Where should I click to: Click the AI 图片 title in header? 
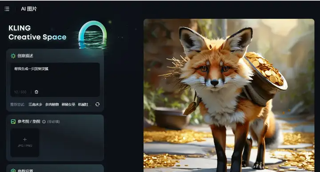[x=29, y=9]
